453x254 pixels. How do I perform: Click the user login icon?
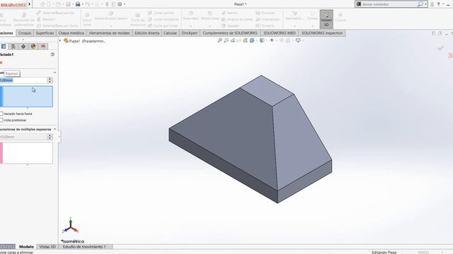[432, 4]
